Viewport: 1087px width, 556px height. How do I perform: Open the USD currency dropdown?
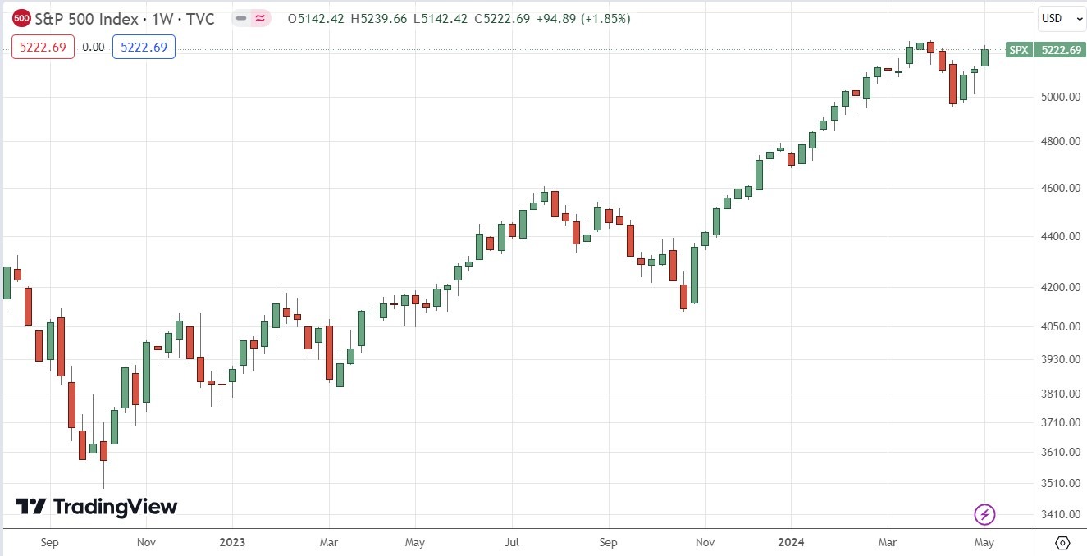[x=1061, y=18]
